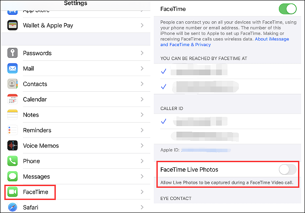
Task: Tap the chevron beside Contacts
Action: point(142,84)
